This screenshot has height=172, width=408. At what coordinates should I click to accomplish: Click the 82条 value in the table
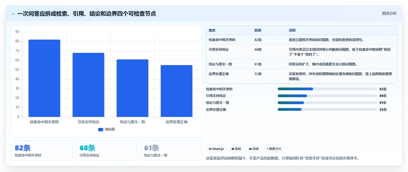pos(258,40)
